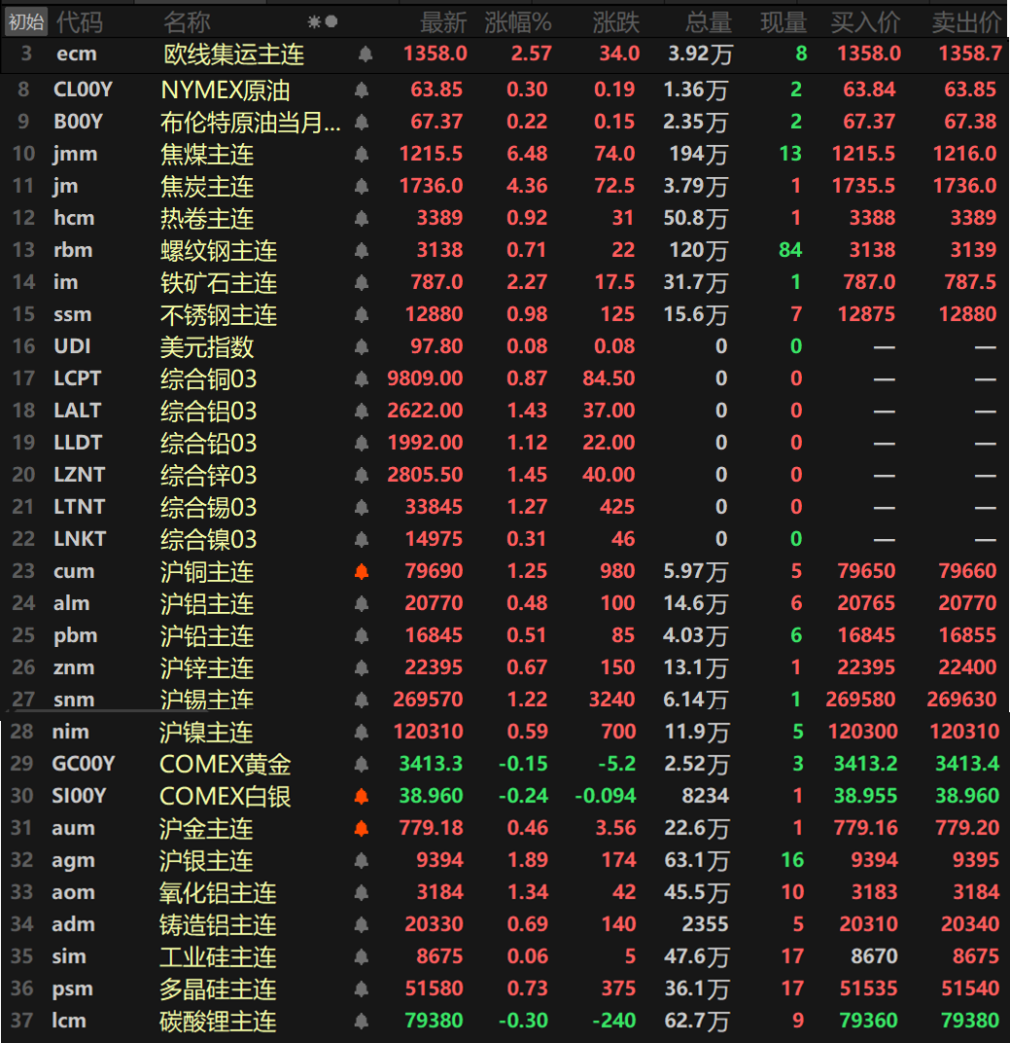Viewport: 1010px width, 1043px height.
Task: Select the 螺纹钢主连 contract name
Action: [219, 250]
